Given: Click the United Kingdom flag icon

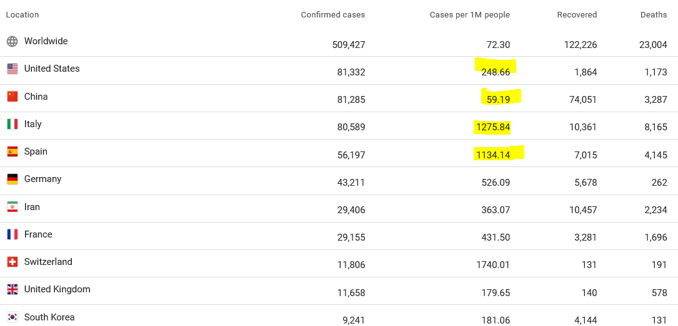Looking at the screenshot, I should pyautogui.click(x=12, y=289).
